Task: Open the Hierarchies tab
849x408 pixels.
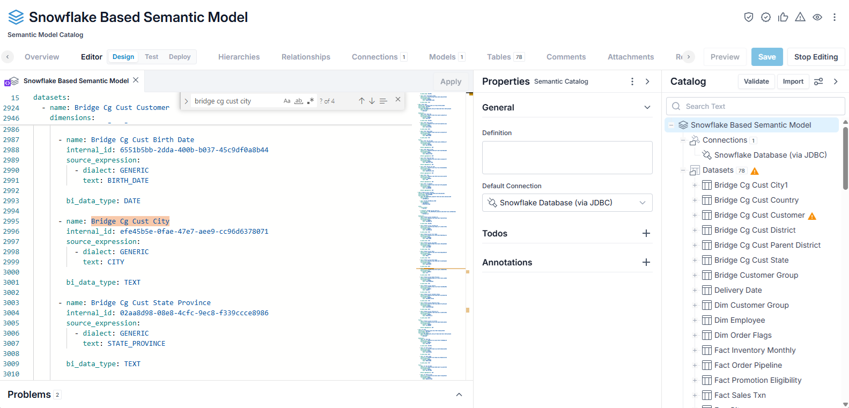Action: click(x=239, y=57)
